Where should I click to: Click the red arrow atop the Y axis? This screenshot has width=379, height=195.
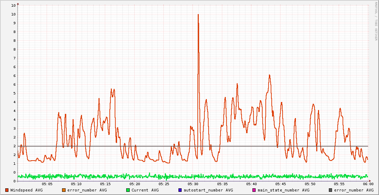(x=18, y=4)
